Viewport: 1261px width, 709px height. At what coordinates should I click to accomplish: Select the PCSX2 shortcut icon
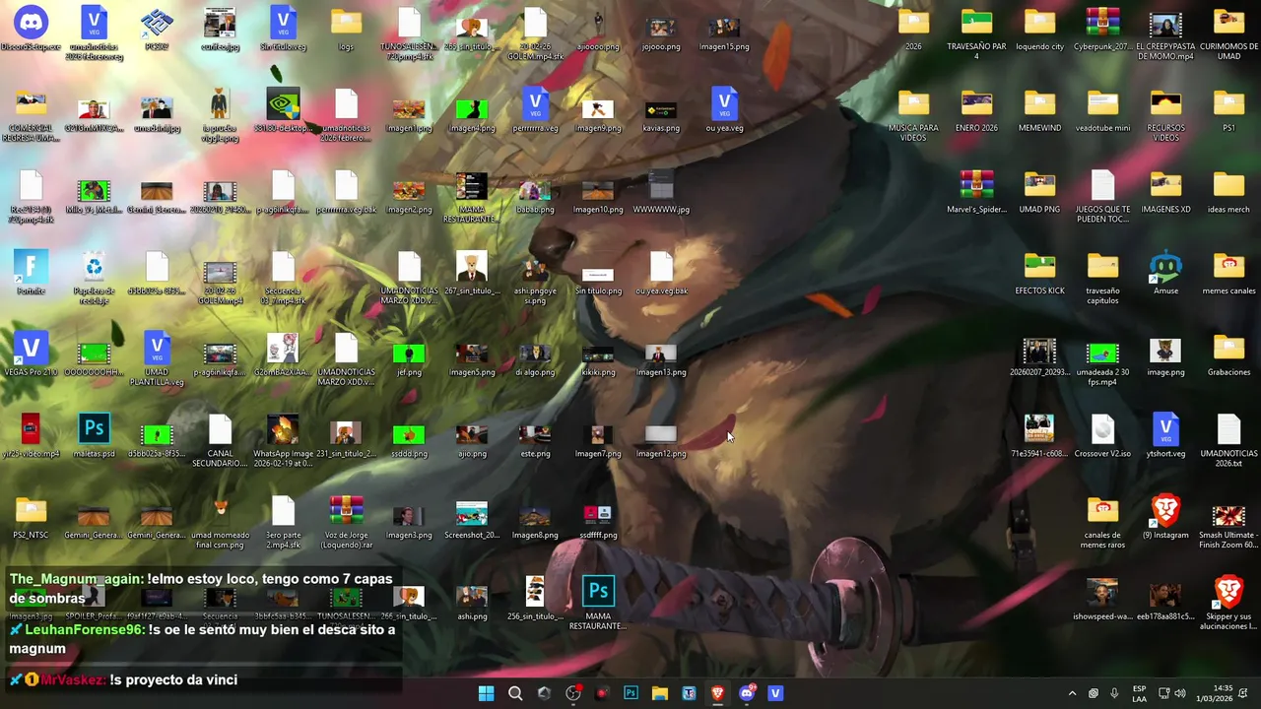click(x=157, y=23)
